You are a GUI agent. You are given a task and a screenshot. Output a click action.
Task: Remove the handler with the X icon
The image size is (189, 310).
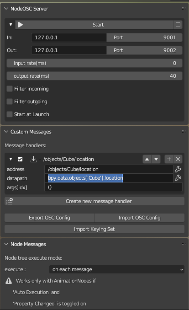[178, 159]
